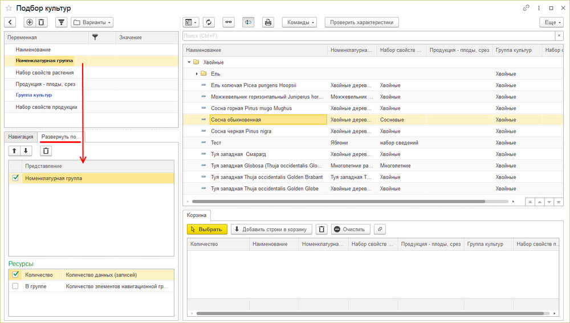Copy the page link icon
The width and height of the screenshot is (570, 323).
pyautogui.click(x=526, y=8)
